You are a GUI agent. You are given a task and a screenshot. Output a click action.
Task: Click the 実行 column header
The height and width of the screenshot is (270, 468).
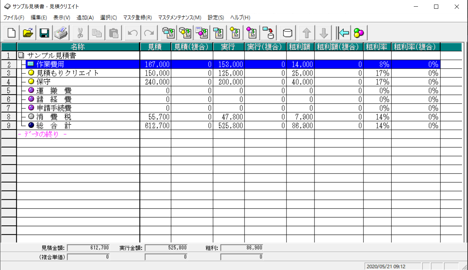point(229,47)
